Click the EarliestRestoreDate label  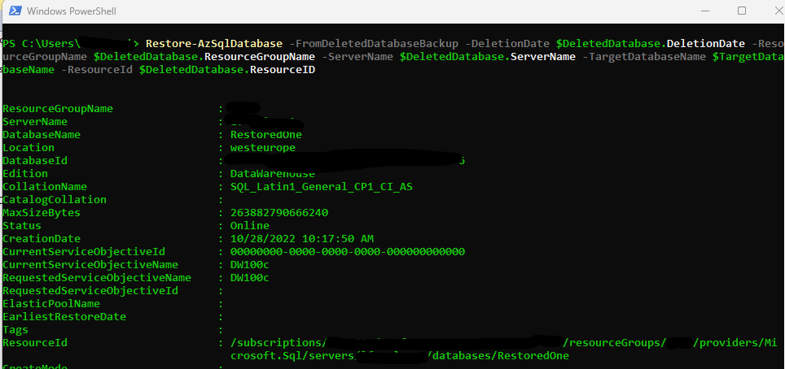click(64, 316)
